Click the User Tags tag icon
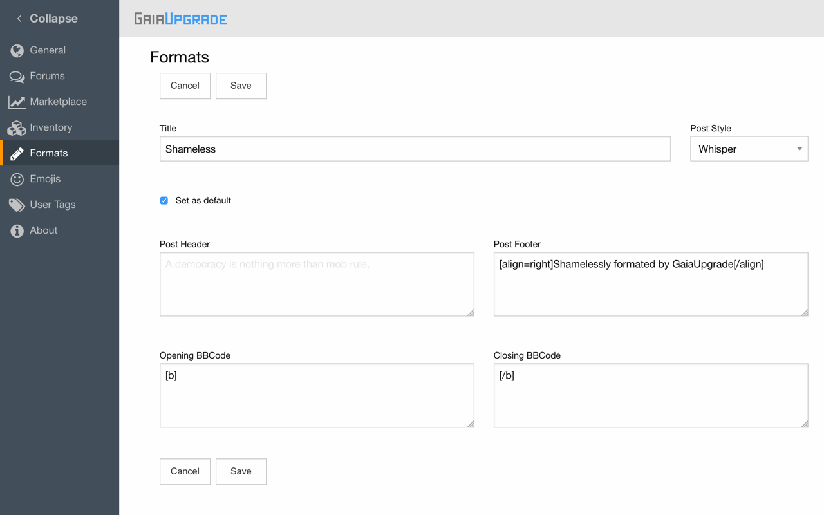The height and width of the screenshot is (515, 824). tap(17, 205)
